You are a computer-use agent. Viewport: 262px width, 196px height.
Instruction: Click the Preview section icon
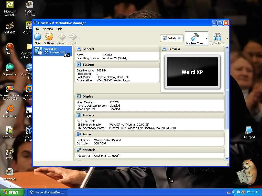[x=165, y=49]
